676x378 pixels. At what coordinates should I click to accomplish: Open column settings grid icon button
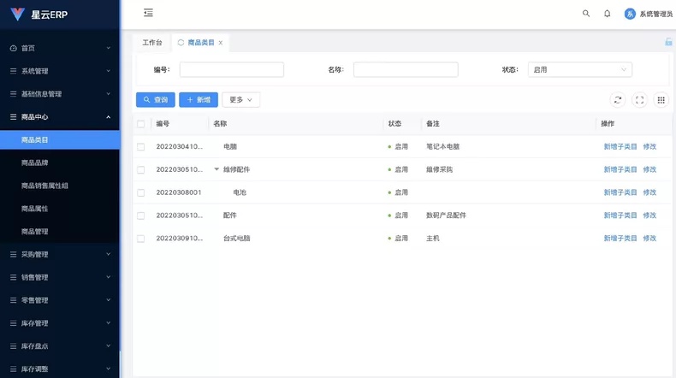click(661, 100)
